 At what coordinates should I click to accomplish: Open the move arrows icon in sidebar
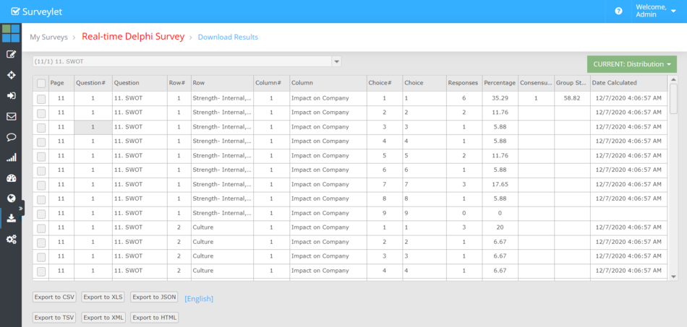pyautogui.click(x=11, y=75)
